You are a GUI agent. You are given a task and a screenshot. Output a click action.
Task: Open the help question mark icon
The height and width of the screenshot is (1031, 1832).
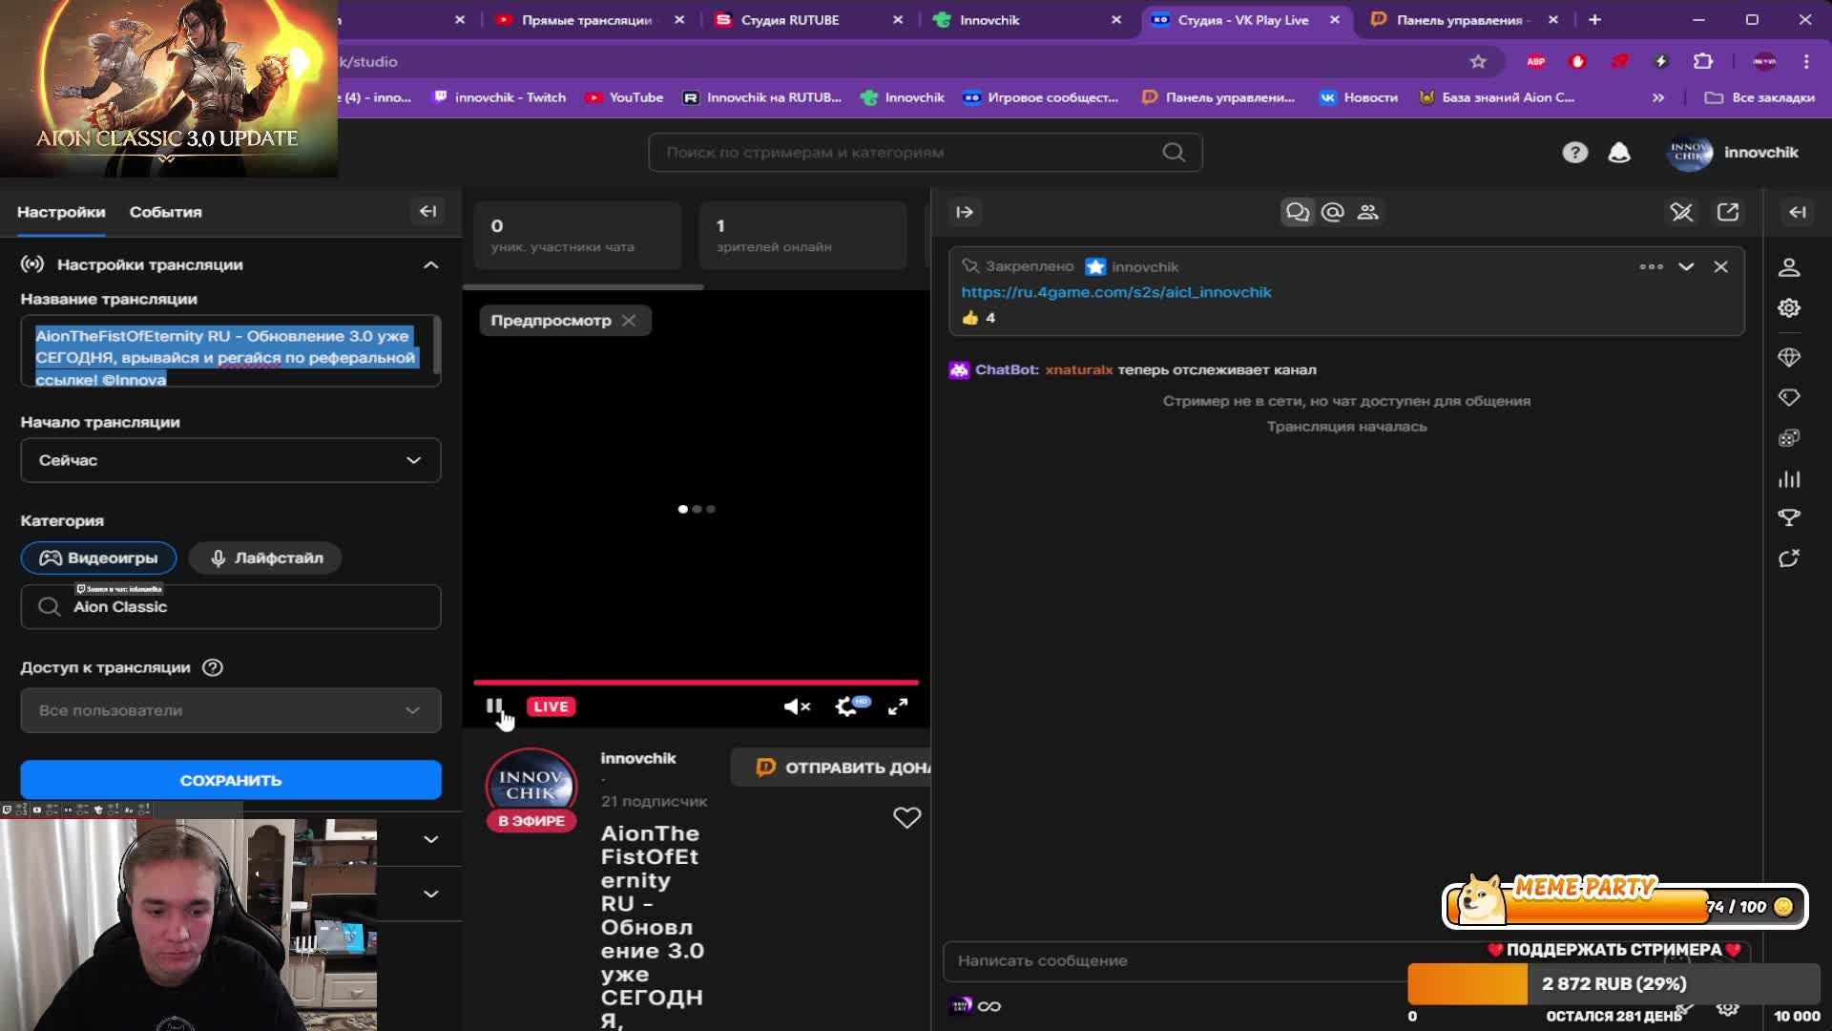[x=1574, y=153]
